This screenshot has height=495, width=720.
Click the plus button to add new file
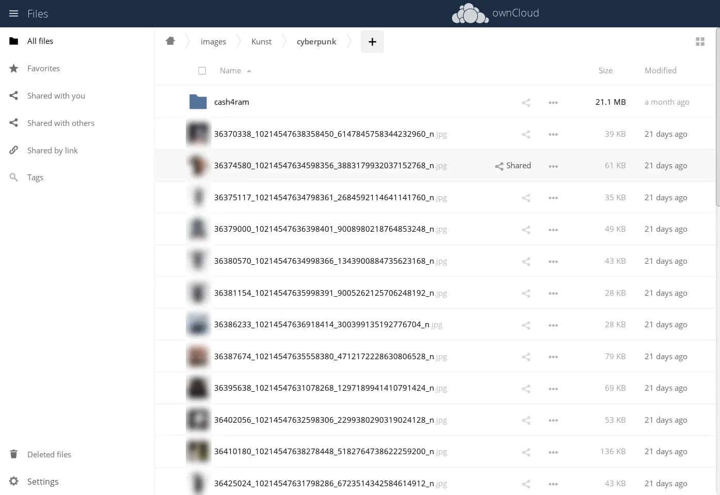372,42
